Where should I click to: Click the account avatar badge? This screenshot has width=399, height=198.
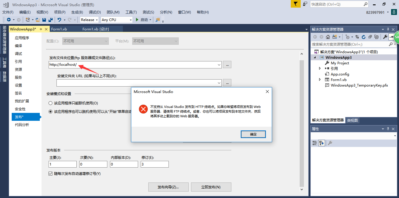coord(394,12)
